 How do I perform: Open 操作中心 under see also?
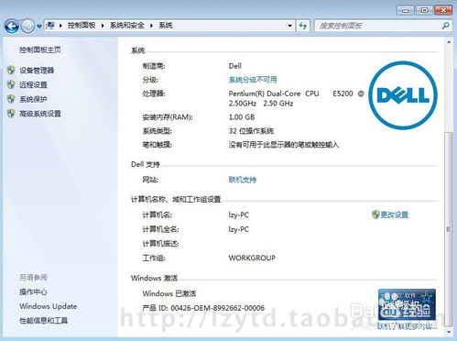click(x=33, y=291)
